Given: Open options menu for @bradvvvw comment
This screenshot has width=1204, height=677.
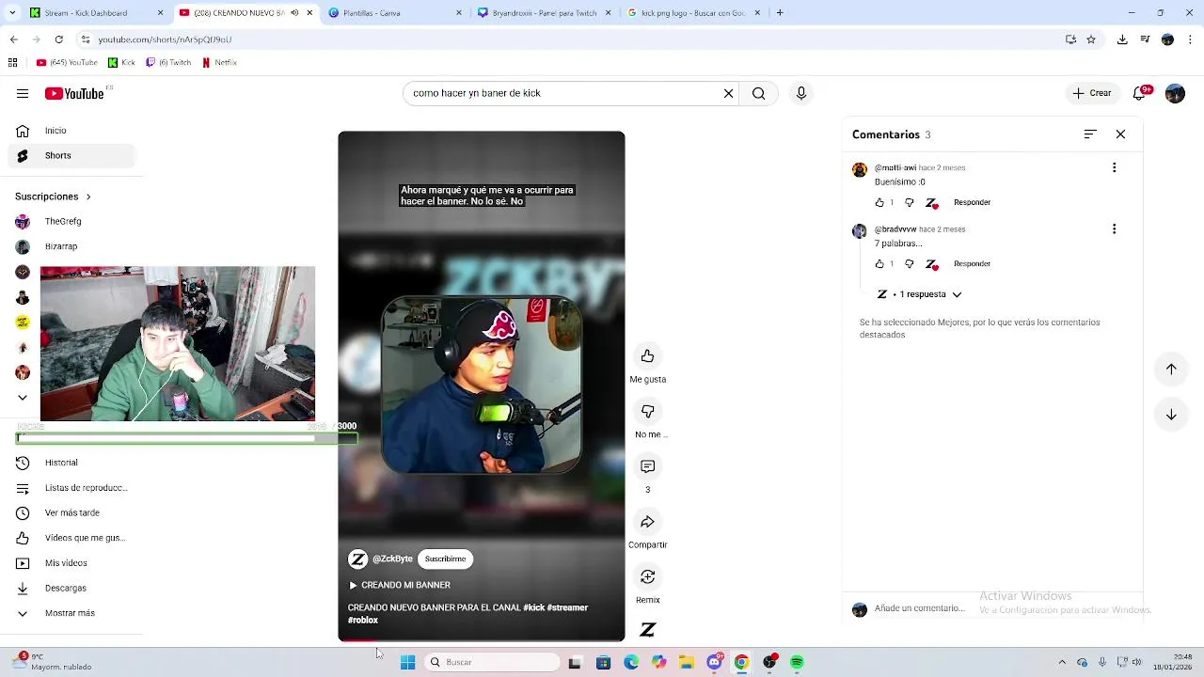Looking at the screenshot, I should tap(1115, 228).
